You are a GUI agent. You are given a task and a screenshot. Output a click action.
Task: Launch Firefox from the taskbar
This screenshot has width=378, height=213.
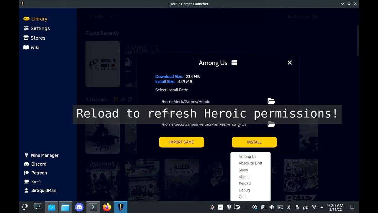[x=107, y=207]
